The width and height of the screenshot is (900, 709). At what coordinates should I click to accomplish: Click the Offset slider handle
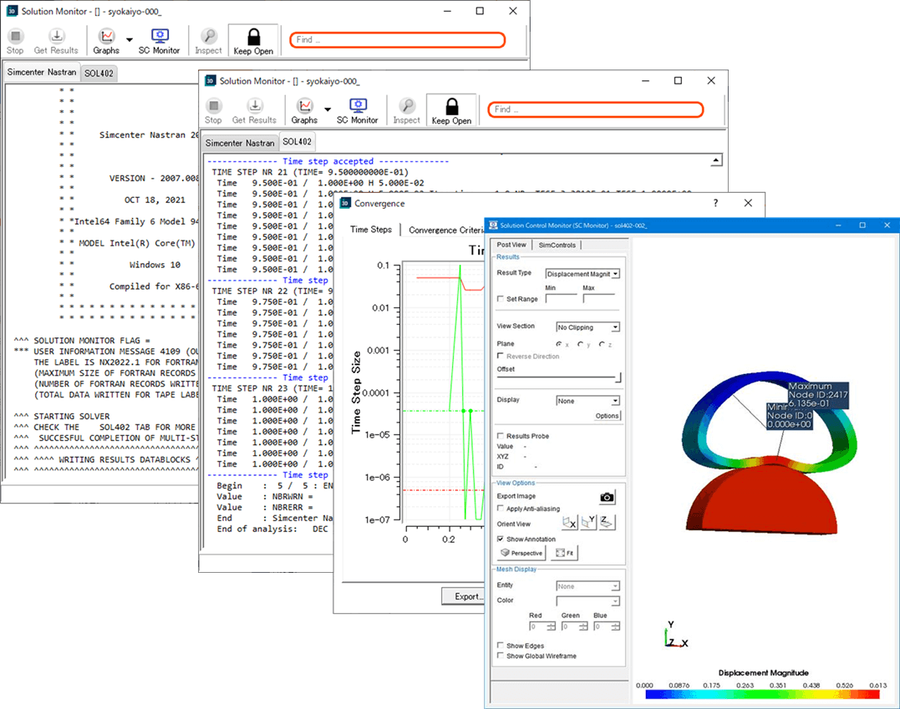618,377
